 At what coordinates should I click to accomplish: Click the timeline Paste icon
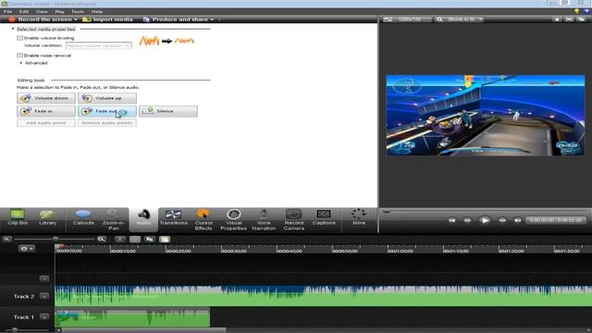pyautogui.click(x=165, y=239)
